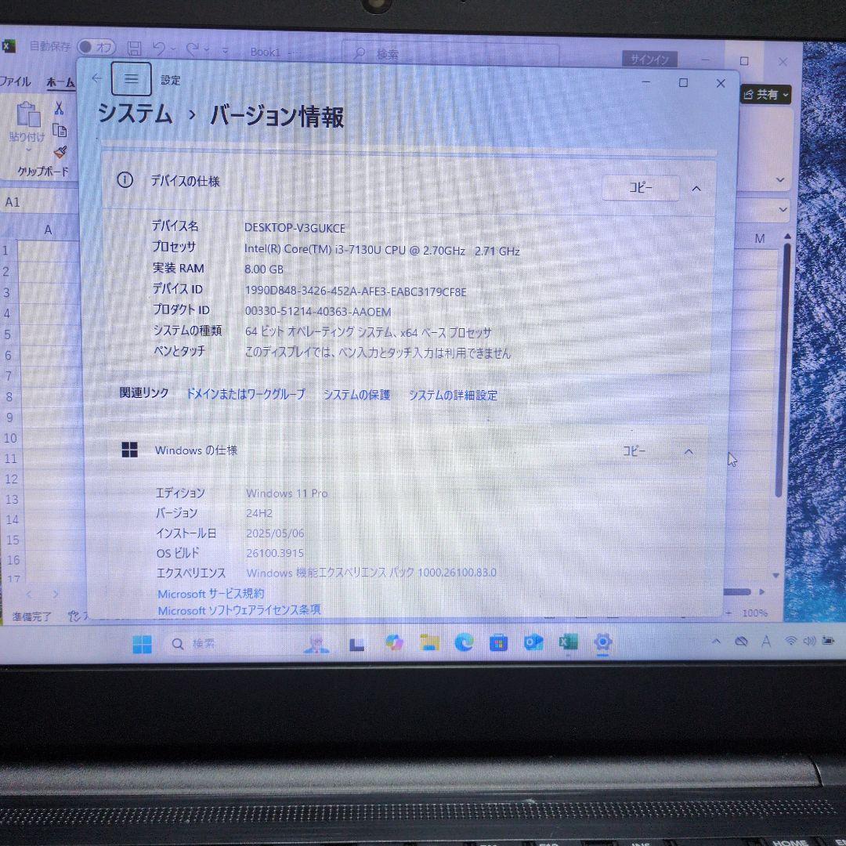Open the Settings navigation hamburger menu
846x846 pixels.
131,79
